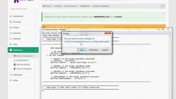The image size is (176, 99).
Task: Expand the Emails menu chevron
Action: pos(35,28)
